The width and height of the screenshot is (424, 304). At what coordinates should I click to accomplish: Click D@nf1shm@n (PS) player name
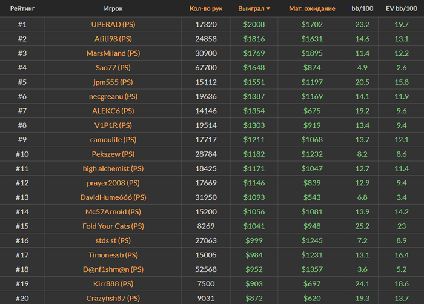click(113, 269)
